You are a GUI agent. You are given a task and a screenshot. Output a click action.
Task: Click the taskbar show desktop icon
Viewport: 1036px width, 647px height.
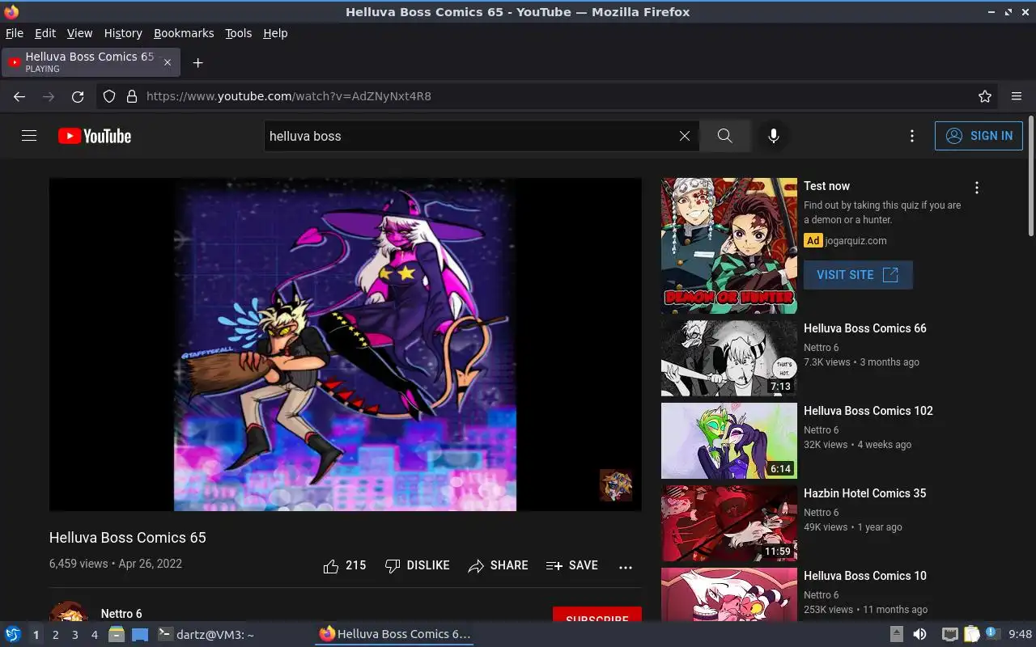140,635
